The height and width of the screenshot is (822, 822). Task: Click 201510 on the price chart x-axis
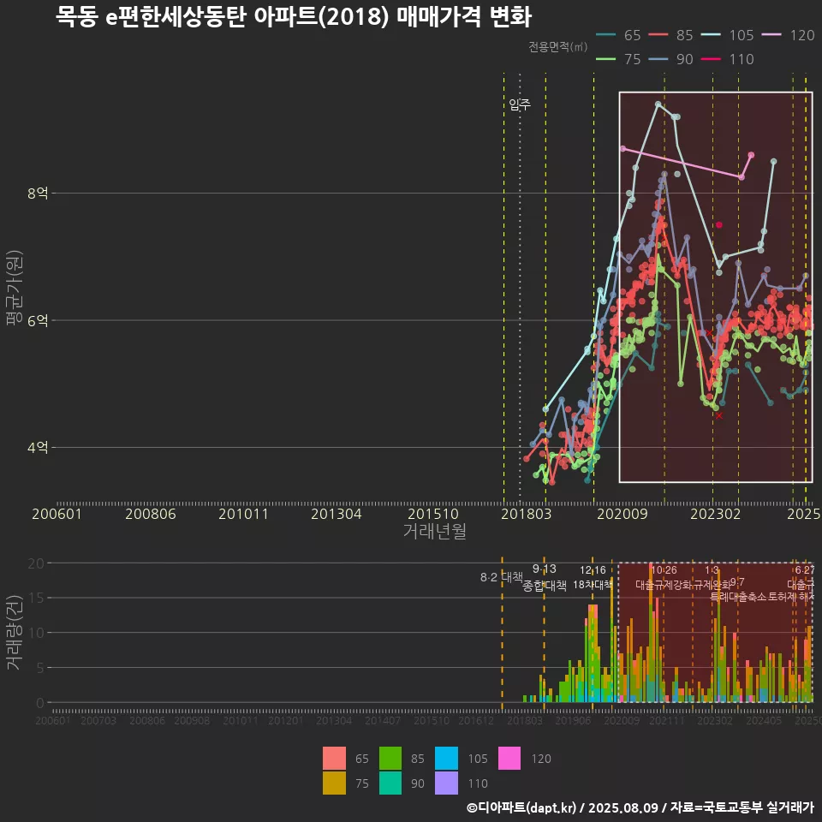[433, 514]
